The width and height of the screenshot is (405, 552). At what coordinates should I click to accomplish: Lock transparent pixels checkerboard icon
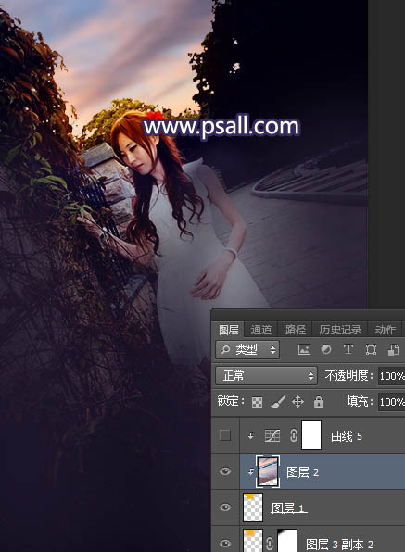tap(257, 402)
